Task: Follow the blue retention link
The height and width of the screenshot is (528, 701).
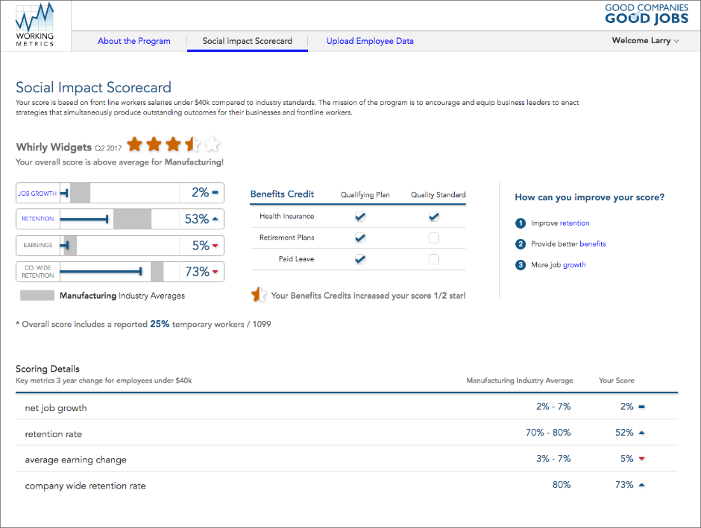Action: 574,223
